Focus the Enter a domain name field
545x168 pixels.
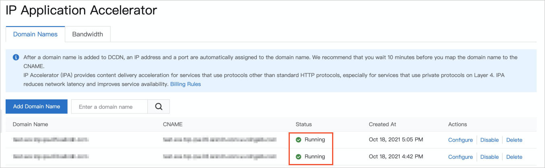(x=109, y=107)
